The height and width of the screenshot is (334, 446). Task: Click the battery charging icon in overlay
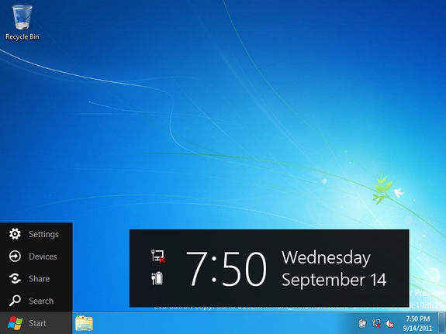click(157, 278)
